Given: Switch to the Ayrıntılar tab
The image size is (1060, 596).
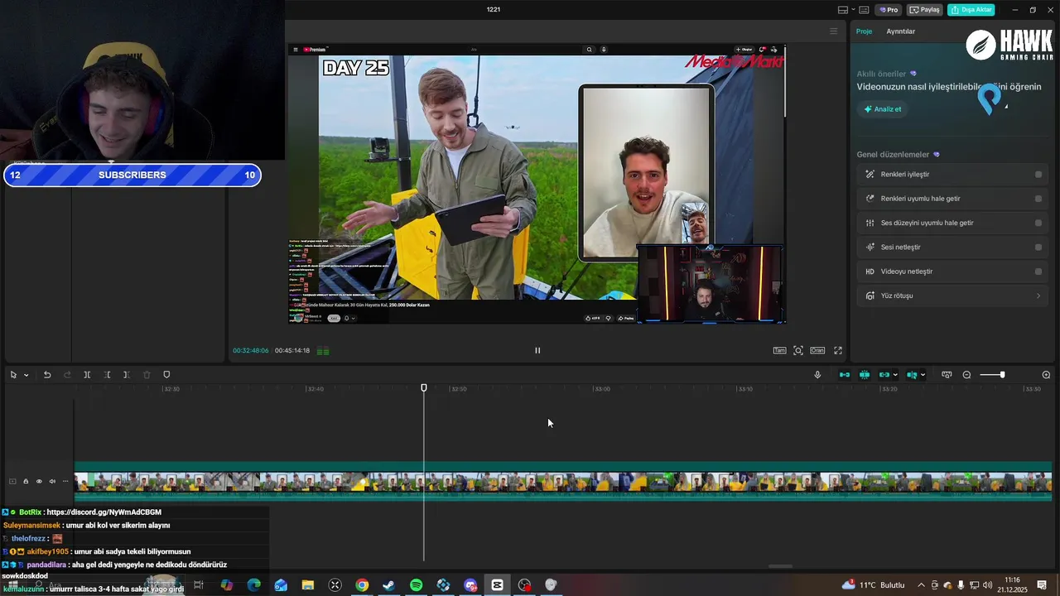Looking at the screenshot, I should pyautogui.click(x=901, y=31).
